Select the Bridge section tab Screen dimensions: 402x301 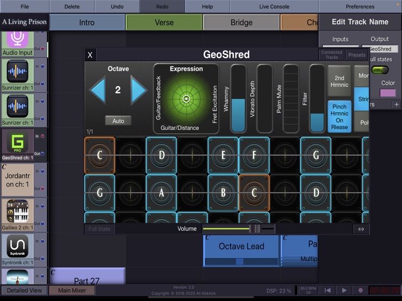[242, 22]
